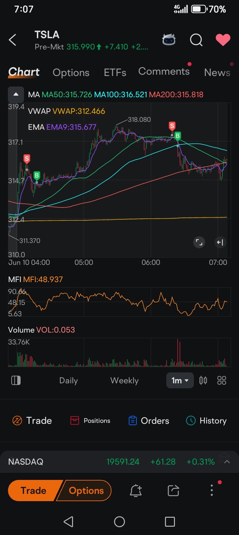Open Orders
Screen dimensions: 239x535
(x=149, y=420)
